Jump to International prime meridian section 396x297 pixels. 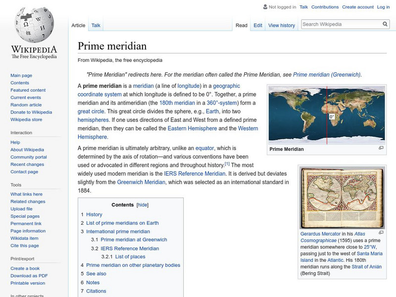click(x=118, y=231)
